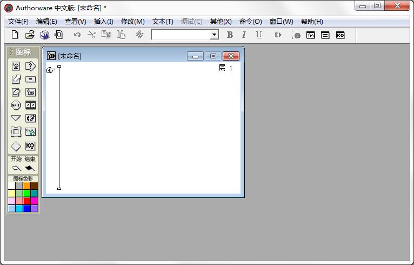Minimize the [未命名] design window
414x265 pixels.
coord(195,56)
